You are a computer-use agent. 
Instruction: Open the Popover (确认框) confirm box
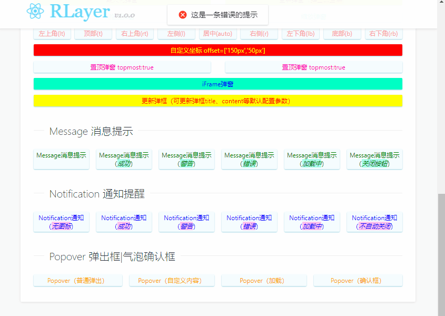pyautogui.click(x=358, y=280)
